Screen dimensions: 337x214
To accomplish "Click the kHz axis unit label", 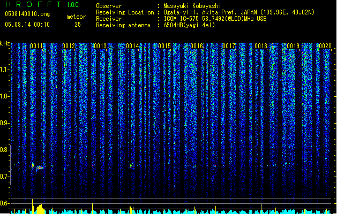I will point(5,43).
